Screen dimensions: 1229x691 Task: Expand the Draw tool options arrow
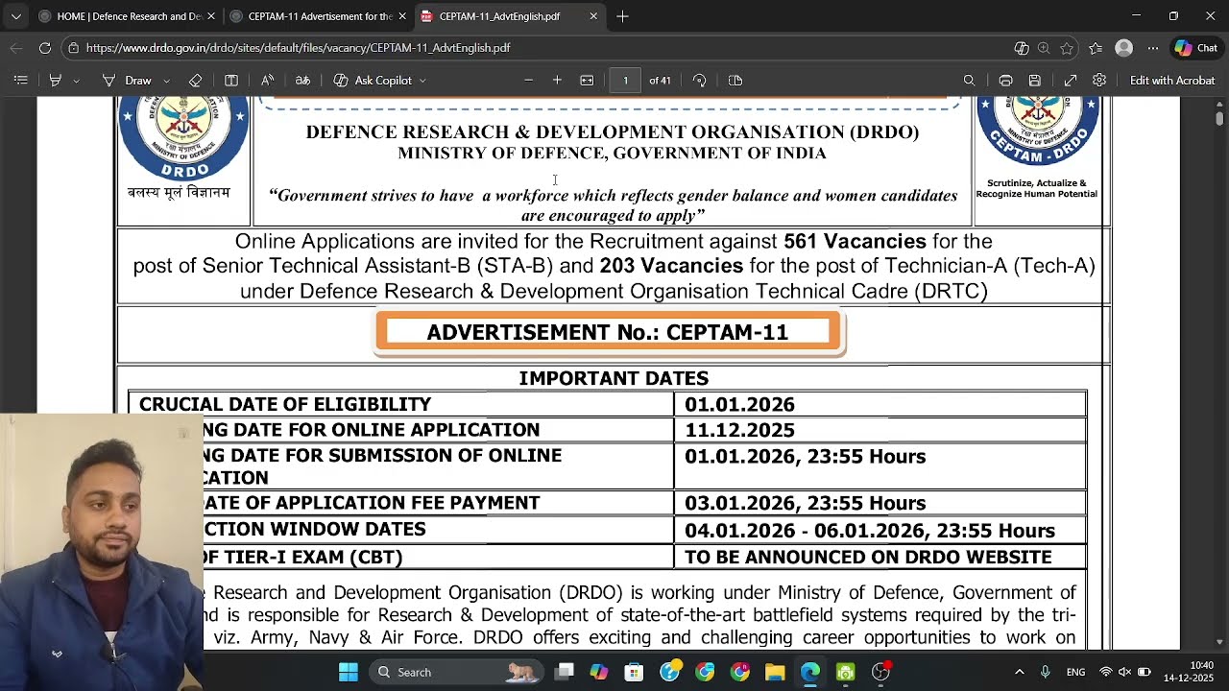pyautogui.click(x=166, y=81)
